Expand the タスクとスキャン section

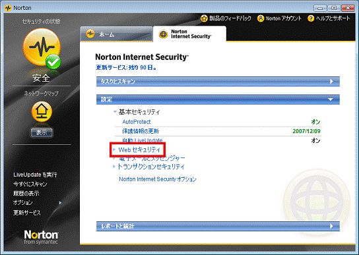[218, 82]
